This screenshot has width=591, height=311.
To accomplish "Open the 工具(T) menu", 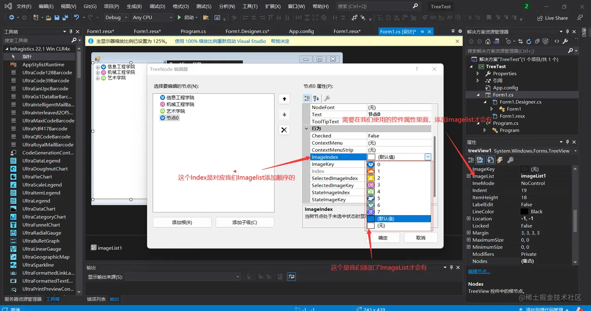I will coord(250,7).
